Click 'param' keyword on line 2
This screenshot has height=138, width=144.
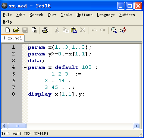pyautogui.click(x=37, y=54)
